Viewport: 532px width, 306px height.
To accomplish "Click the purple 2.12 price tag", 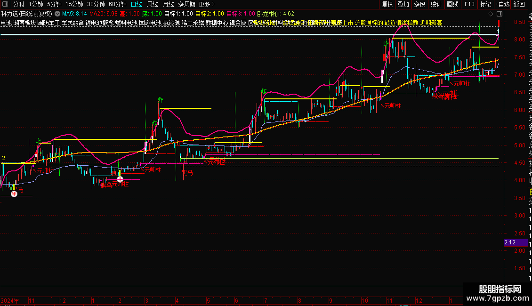I will point(516,242).
